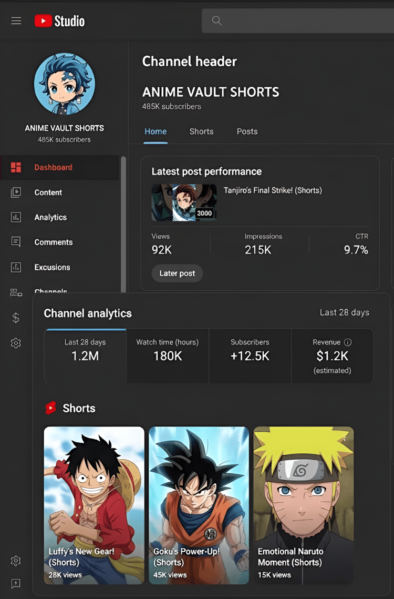The height and width of the screenshot is (599, 394).
Task: Click 485K subscribers under the header
Action: pos(171,107)
